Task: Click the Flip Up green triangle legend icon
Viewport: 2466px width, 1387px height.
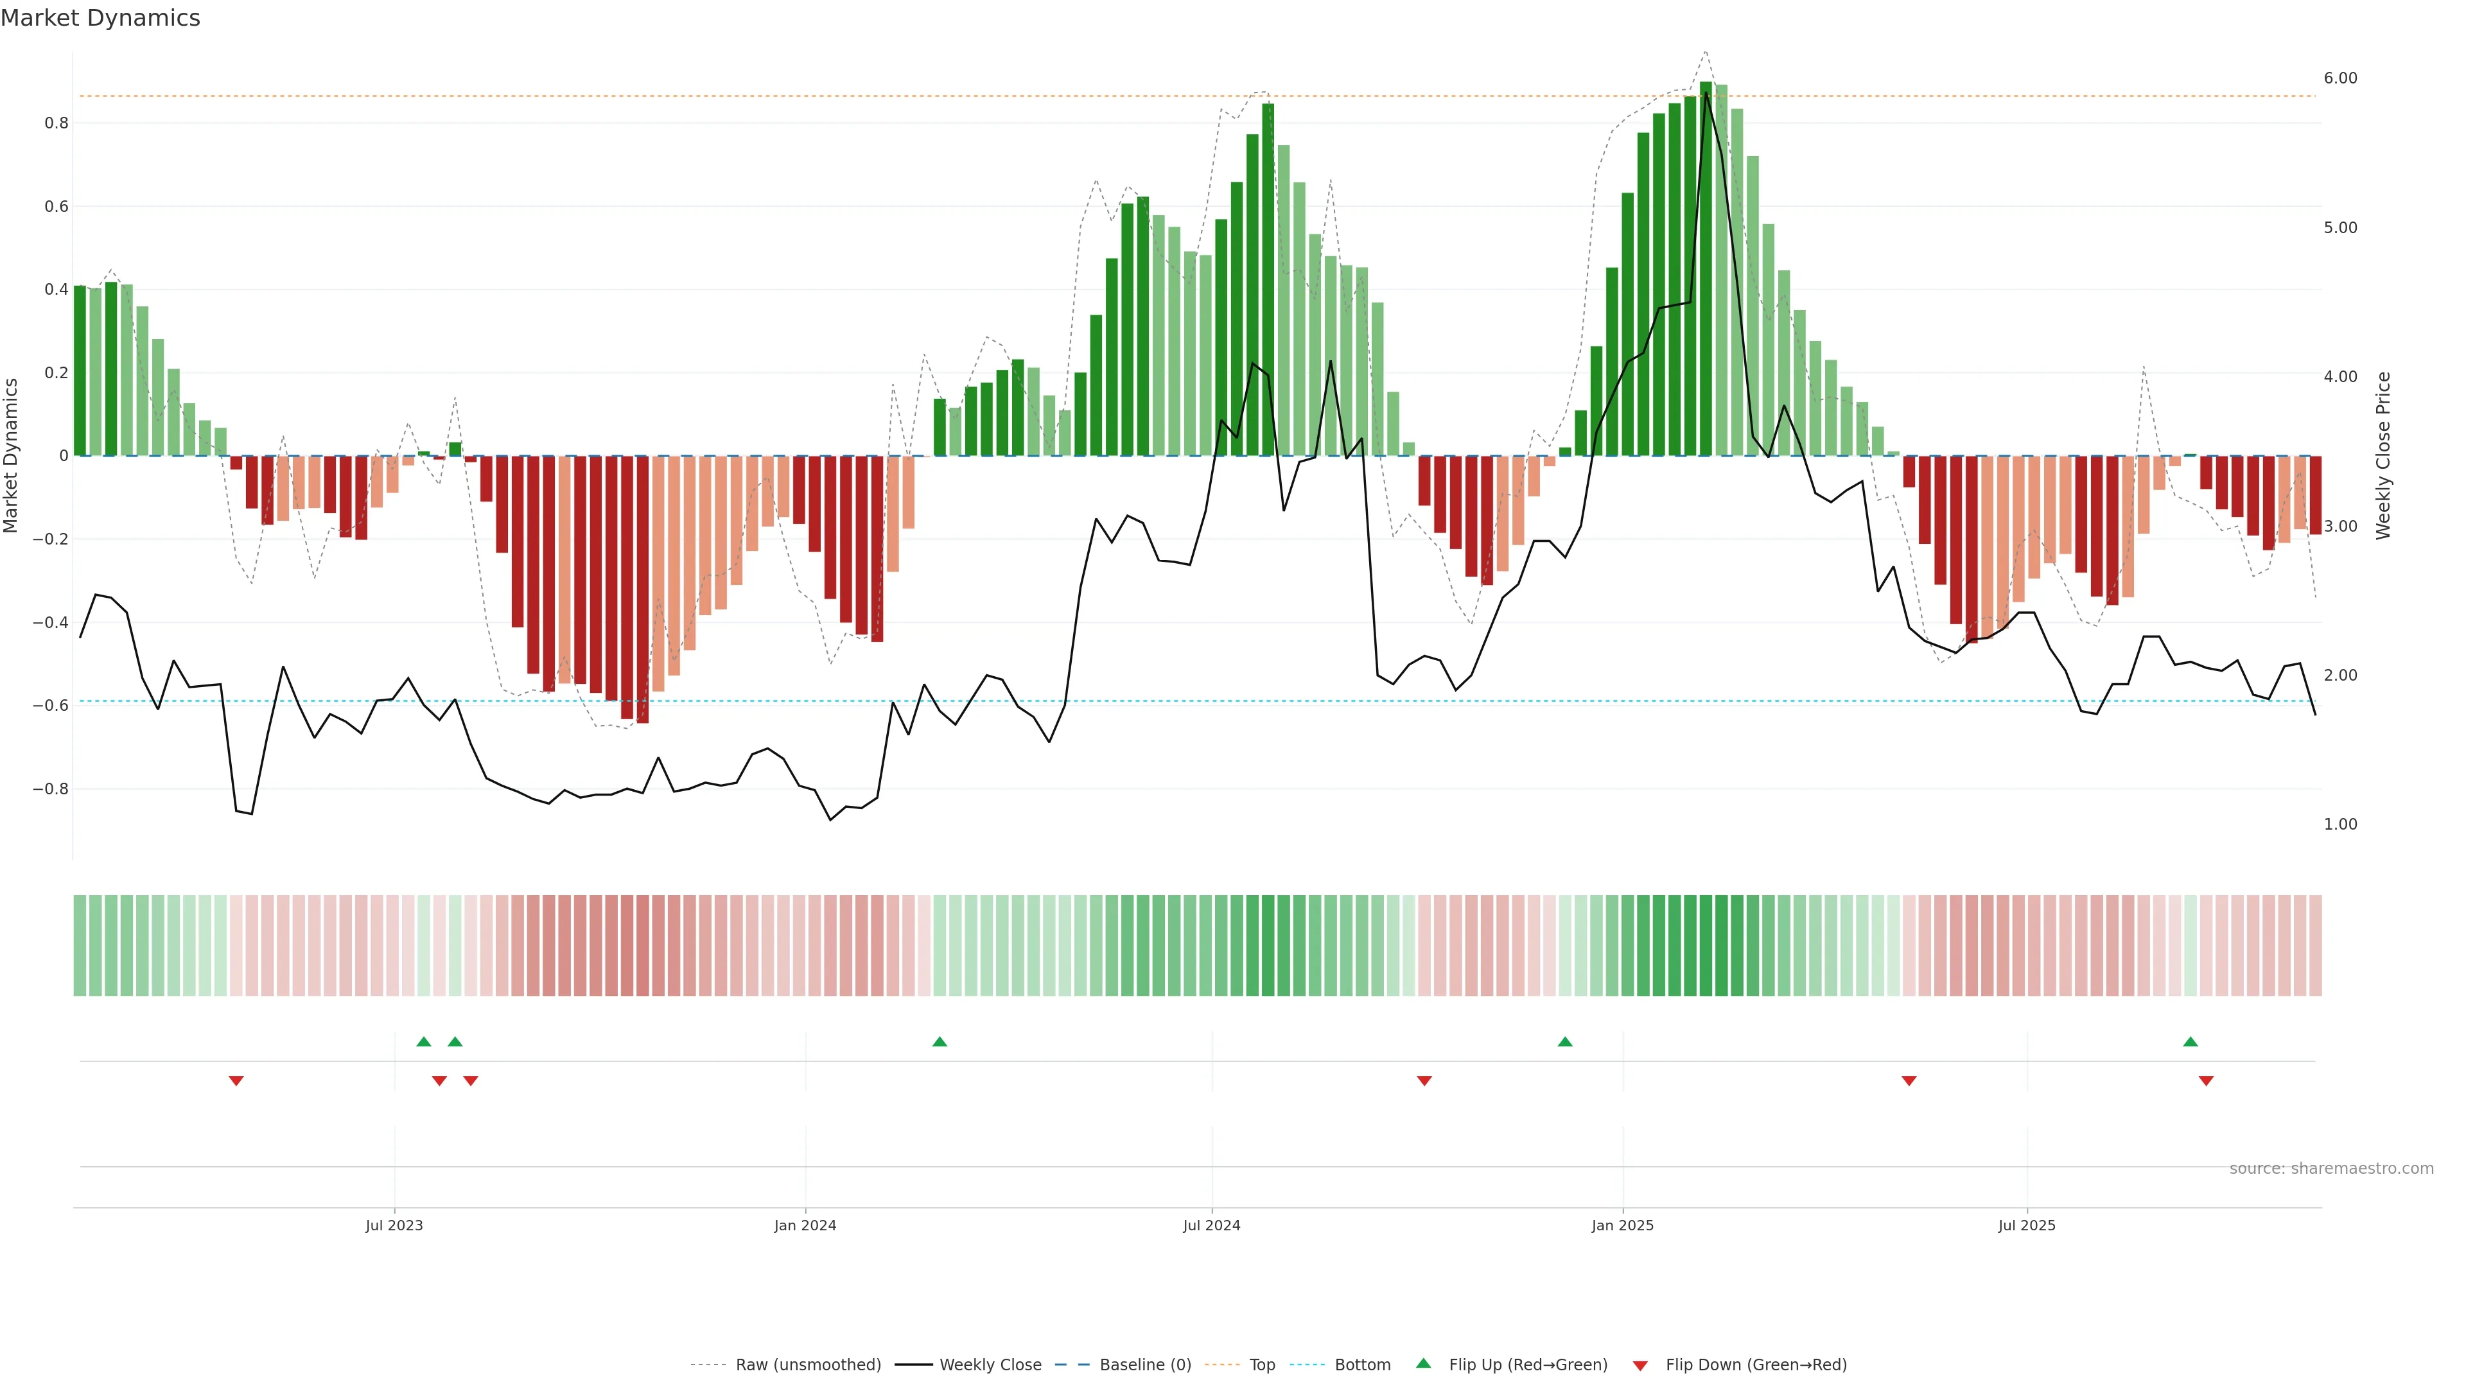Action: click(1424, 1363)
